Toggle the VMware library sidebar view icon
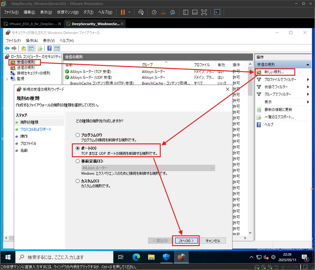 185,12
